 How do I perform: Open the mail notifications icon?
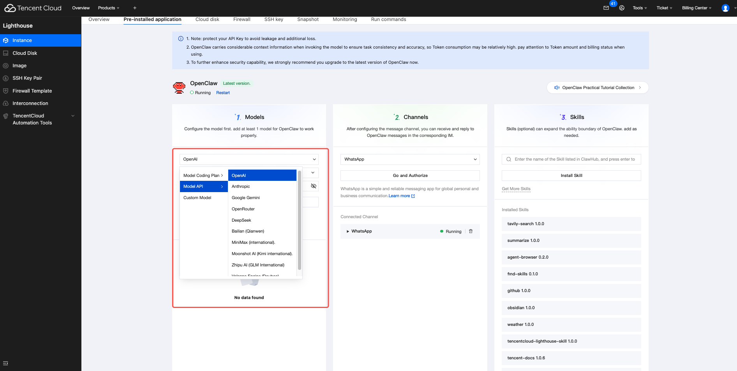point(606,8)
